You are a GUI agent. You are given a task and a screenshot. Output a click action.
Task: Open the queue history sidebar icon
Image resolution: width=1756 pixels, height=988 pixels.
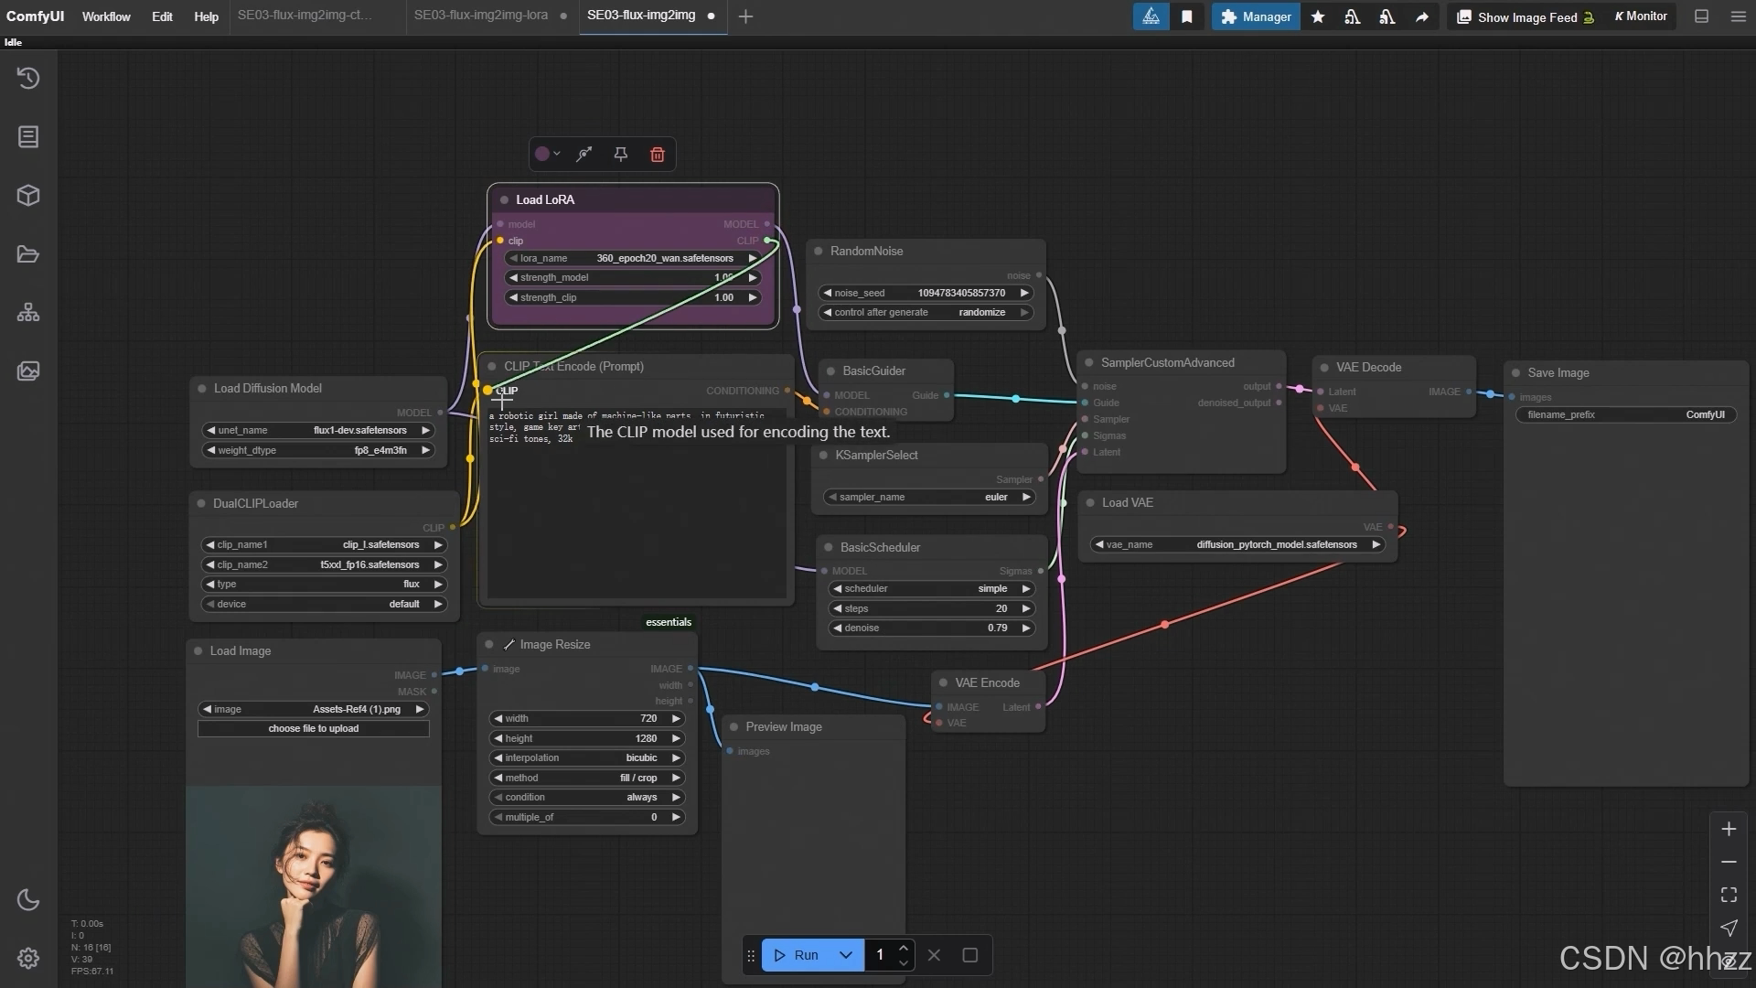(x=28, y=79)
